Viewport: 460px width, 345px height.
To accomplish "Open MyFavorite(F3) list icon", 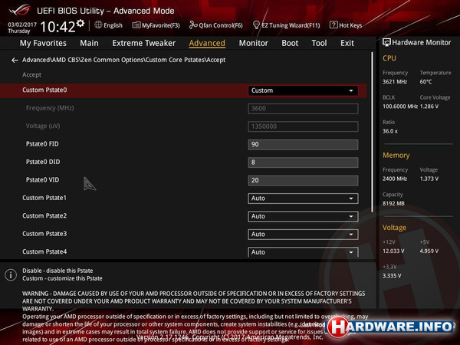I will click(136, 25).
